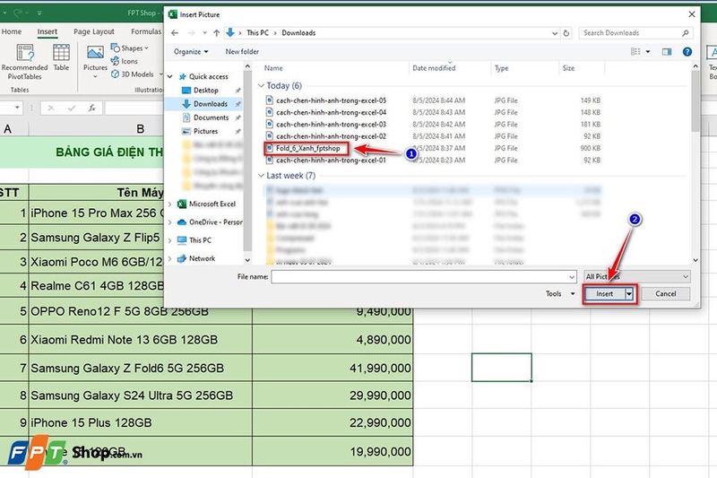717x478 pixels.
Task: Open the Insert button split arrow
Action: pos(629,293)
